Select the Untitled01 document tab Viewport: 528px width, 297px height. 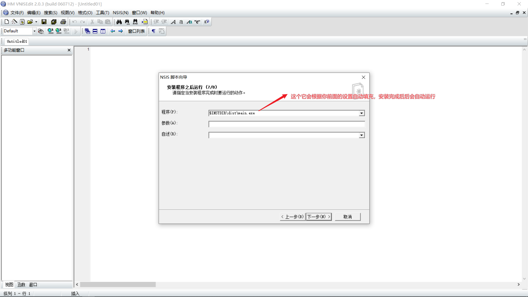pyautogui.click(x=17, y=41)
